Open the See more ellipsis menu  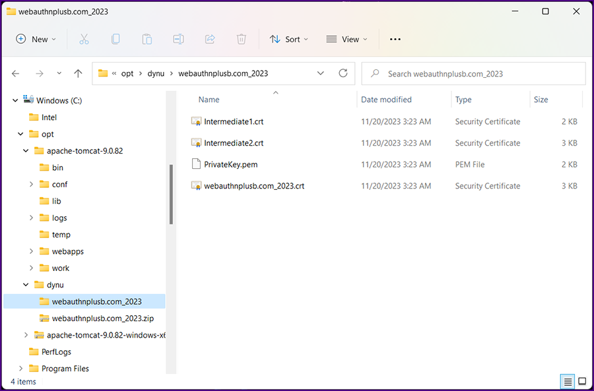[x=395, y=40]
